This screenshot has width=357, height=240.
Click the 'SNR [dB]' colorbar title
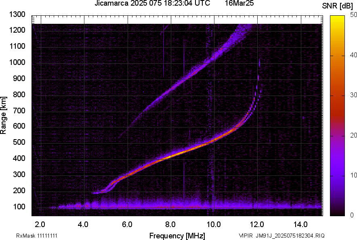(x=337, y=6)
